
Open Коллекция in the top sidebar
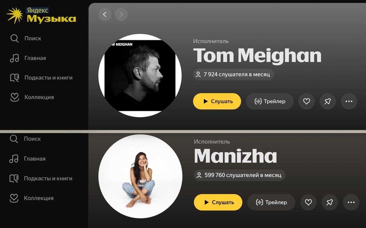point(39,97)
